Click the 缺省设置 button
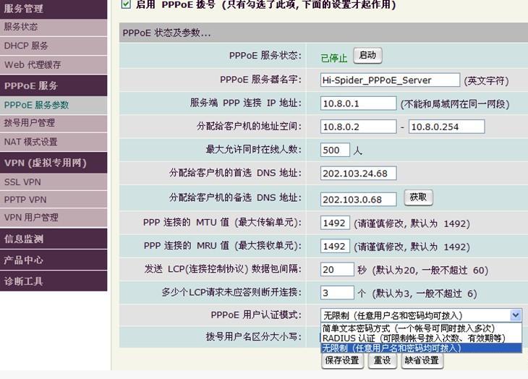Viewport: 528px width, 379px height. pos(422,360)
